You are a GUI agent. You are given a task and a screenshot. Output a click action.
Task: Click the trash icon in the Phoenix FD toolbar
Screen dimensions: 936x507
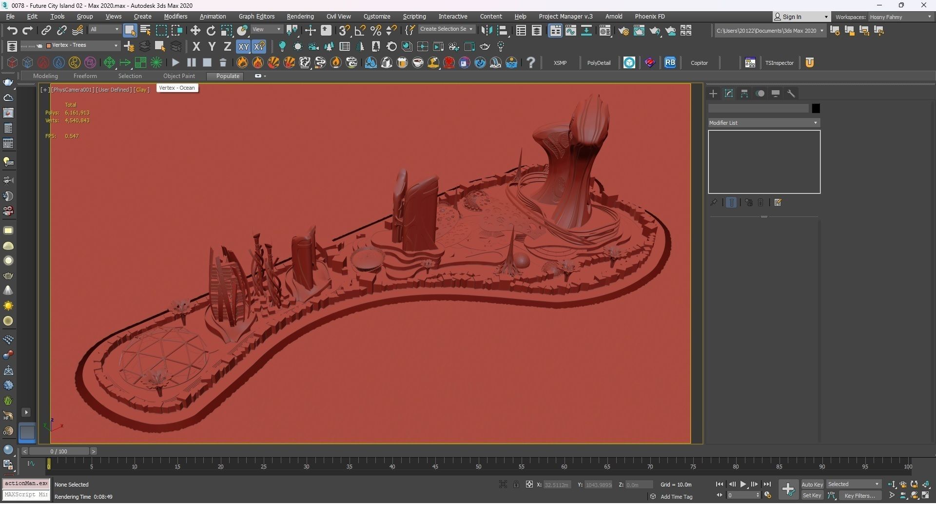(x=223, y=62)
